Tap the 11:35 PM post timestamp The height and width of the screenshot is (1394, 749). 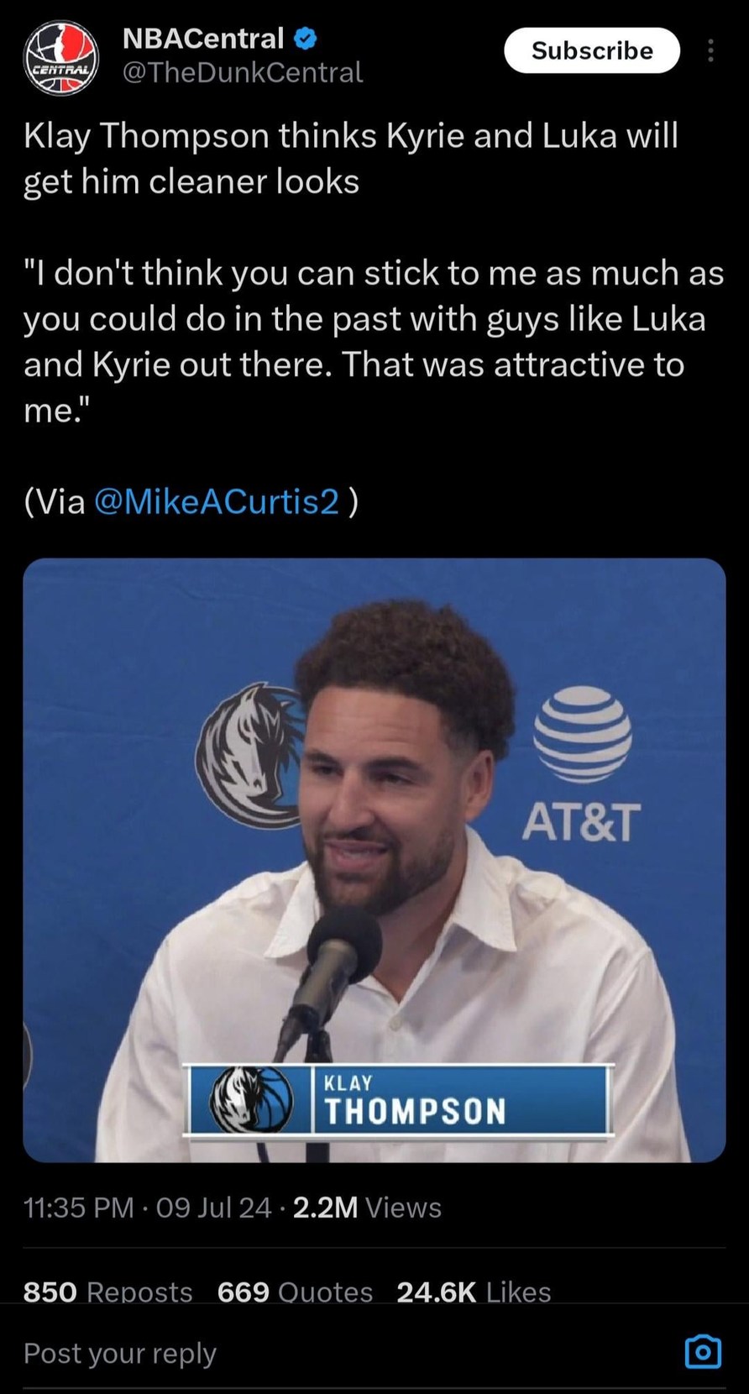(x=78, y=1208)
